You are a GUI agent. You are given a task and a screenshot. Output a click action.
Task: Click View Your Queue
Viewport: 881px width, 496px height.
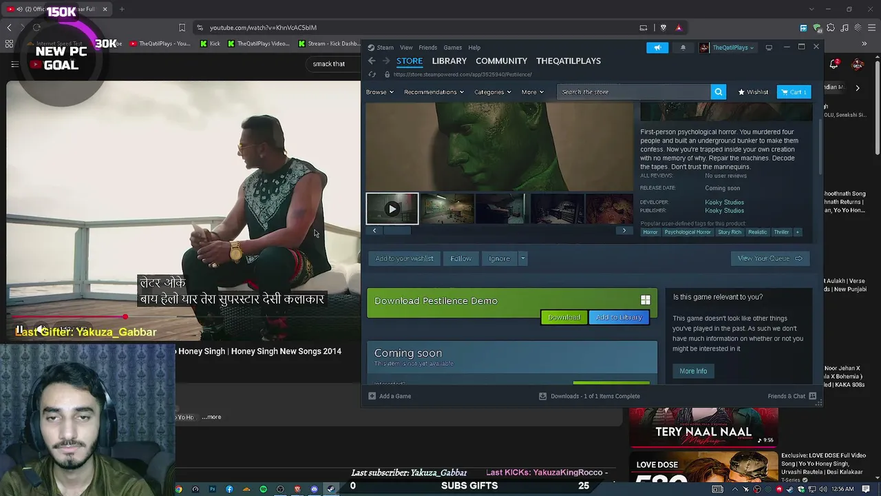pos(769,258)
